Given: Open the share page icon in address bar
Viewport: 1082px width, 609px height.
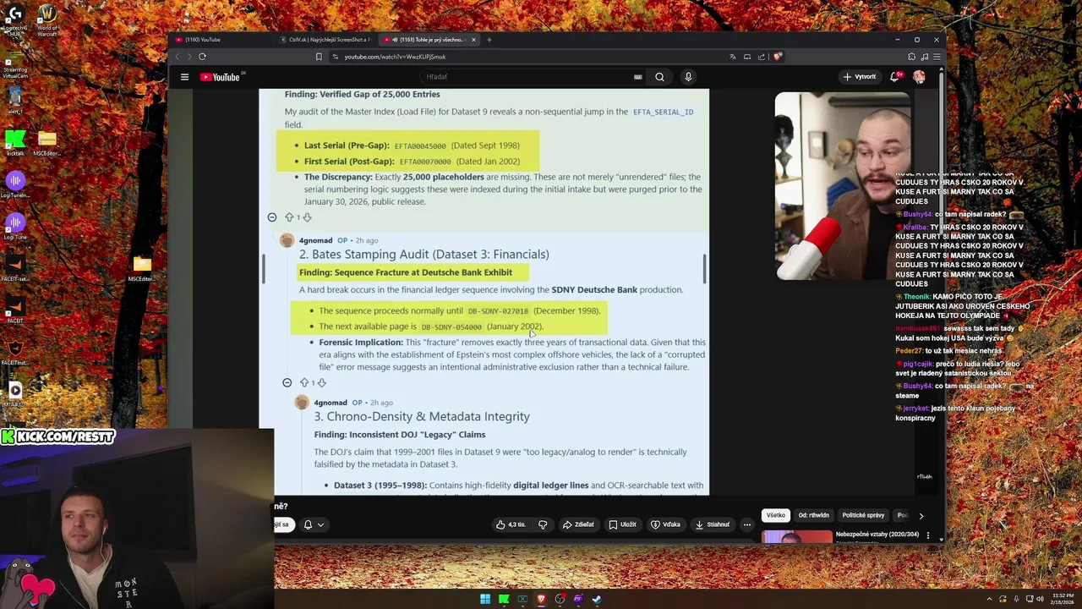Looking at the screenshot, I should click(x=762, y=57).
